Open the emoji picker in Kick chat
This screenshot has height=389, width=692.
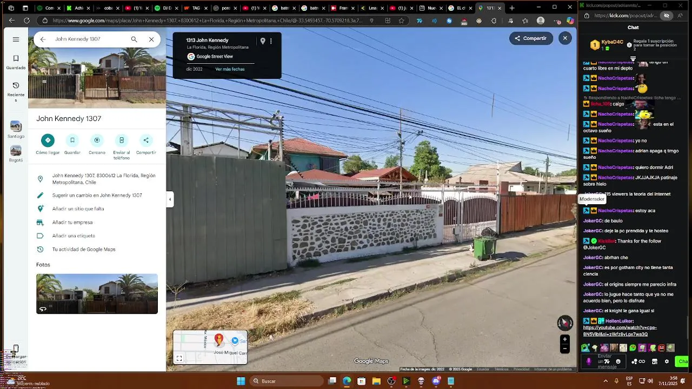click(618, 361)
